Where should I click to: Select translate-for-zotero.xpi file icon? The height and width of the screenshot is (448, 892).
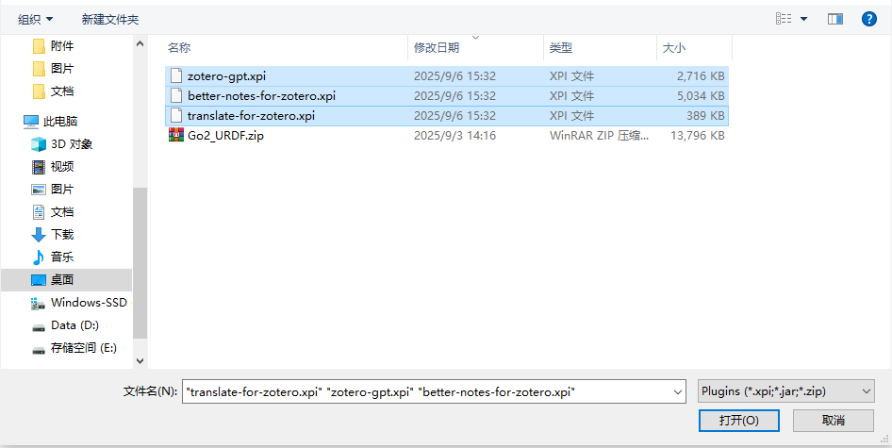point(176,116)
